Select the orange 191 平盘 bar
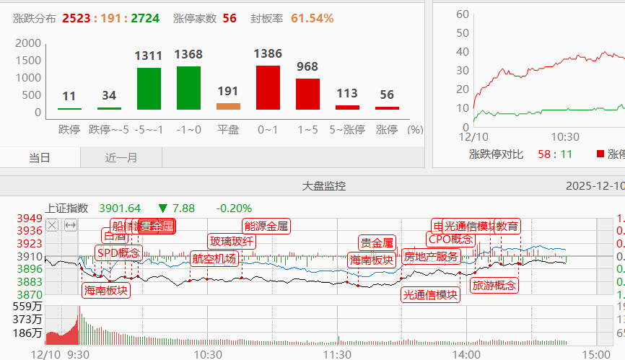The height and width of the screenshot is (360, 625). coord(228,106)
